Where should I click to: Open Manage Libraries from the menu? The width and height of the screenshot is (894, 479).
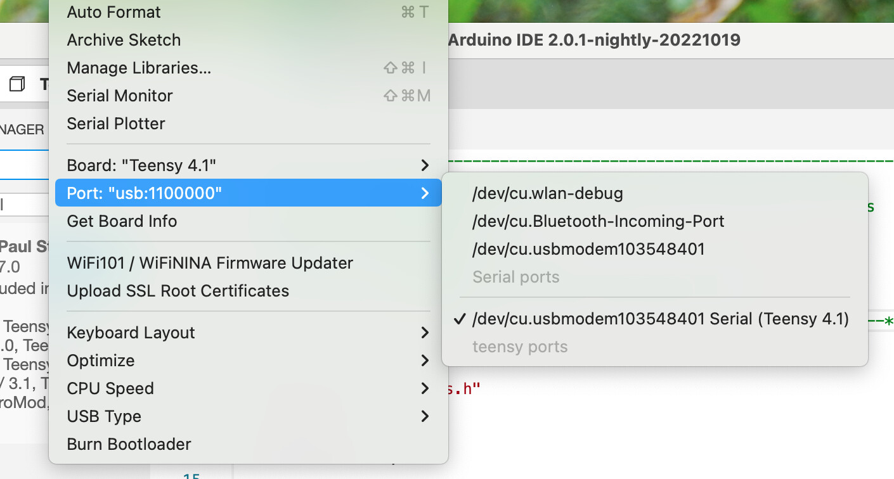pos(139,68)
